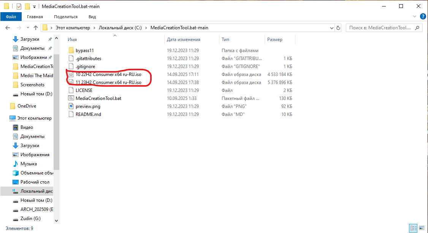Toggle the details list view
428x233 pixels.
tap(413, 228)
